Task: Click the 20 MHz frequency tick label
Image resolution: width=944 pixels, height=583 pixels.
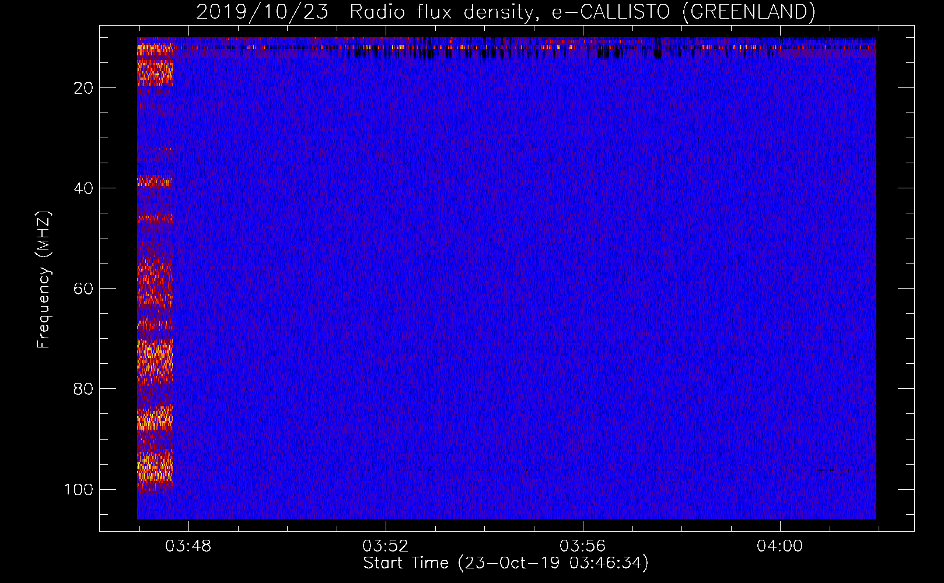Action: (84, 88)
